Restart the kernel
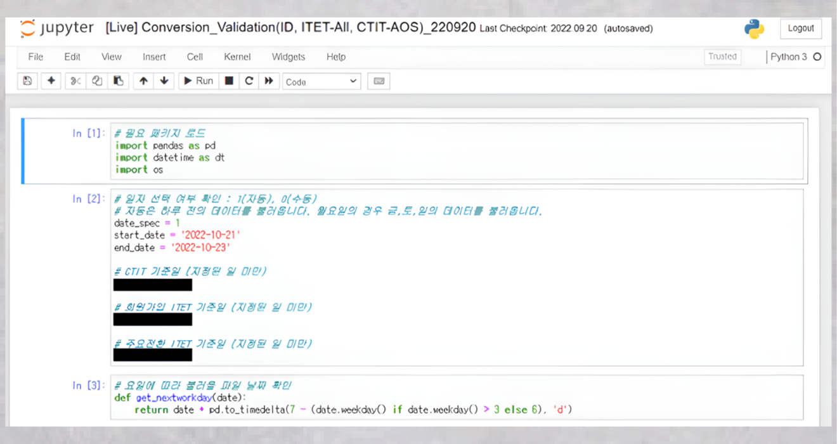 (x=249, y=81)
